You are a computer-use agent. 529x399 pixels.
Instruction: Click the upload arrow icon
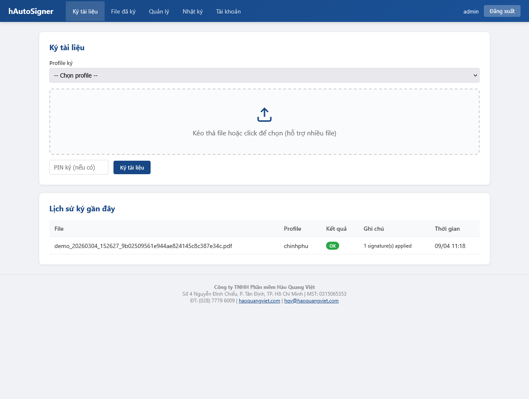tap(264, 115)
